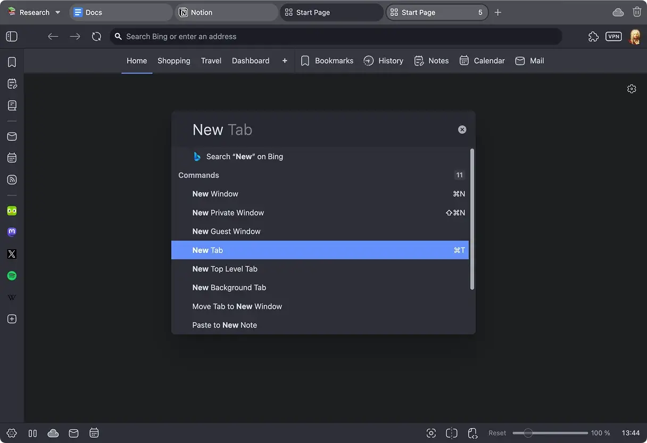Open the Mastodon web panel
The image size is (647, 443).
pyautogui.click(x=12, y=232)
